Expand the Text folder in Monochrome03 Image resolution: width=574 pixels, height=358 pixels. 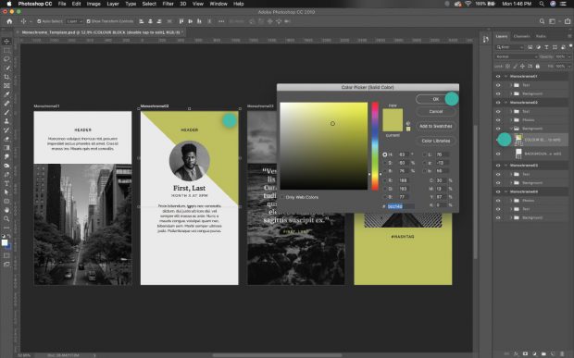[x=511, y=174]
